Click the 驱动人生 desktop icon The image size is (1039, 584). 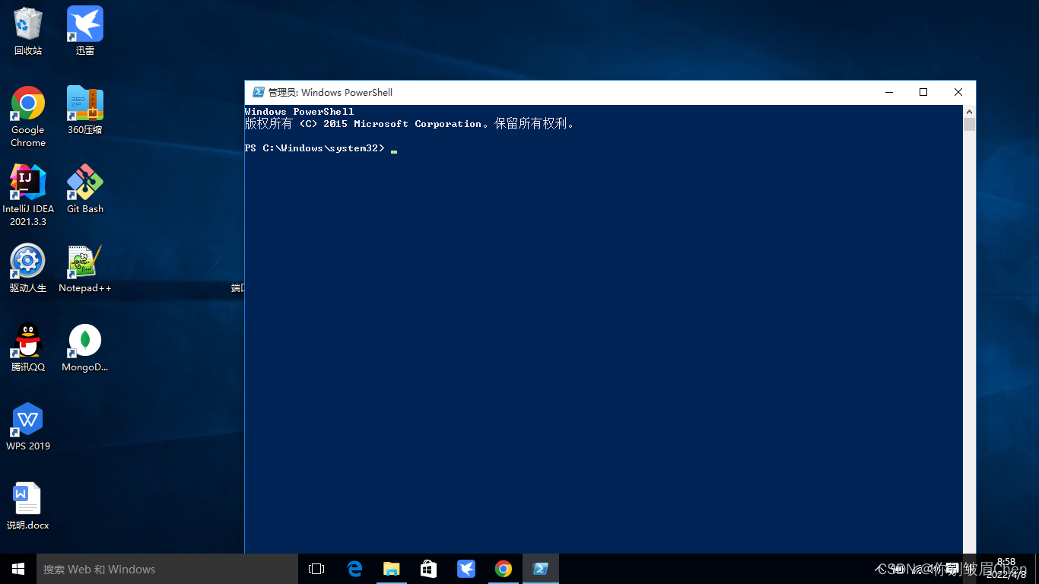coord(28,262)
